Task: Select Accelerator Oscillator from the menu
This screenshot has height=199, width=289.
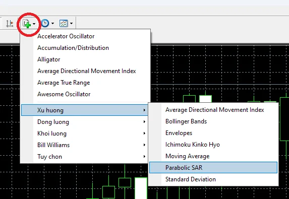Action: (x=85, y=36)
